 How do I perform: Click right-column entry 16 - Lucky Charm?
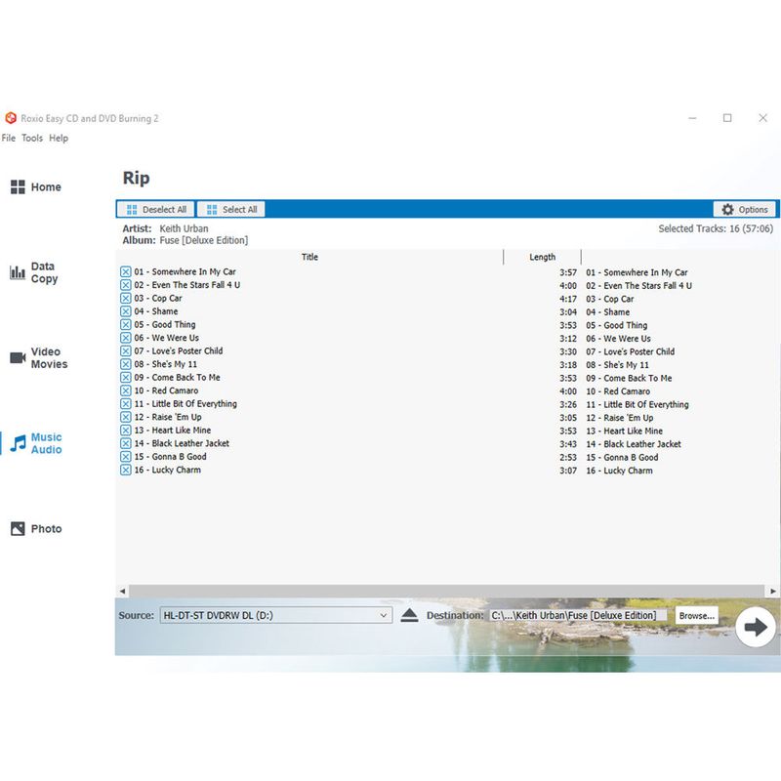(x=619, y=471)
